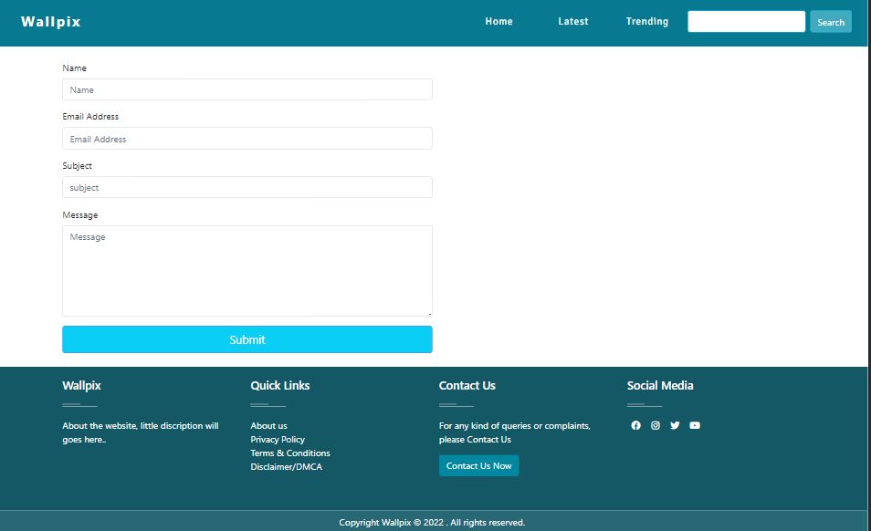The width and height of the screenshot is (871, 531).
Task: Open the Facebook social media icon
Action: point(636,425)
